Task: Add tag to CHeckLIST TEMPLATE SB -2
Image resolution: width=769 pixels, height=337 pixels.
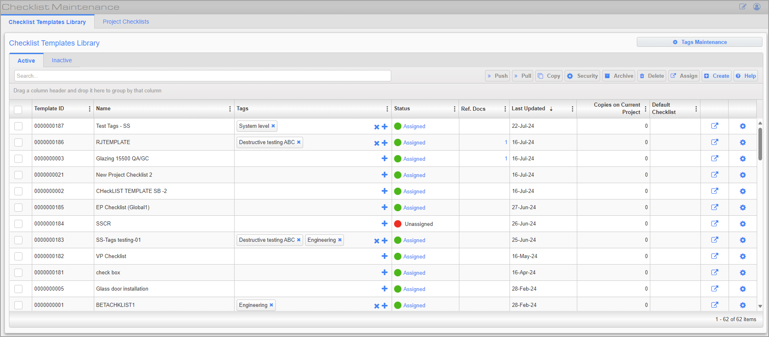Action: (384, 191)
